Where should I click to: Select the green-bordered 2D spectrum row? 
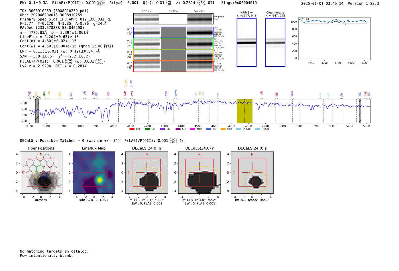pyautogui.click(x=173, y=44)
